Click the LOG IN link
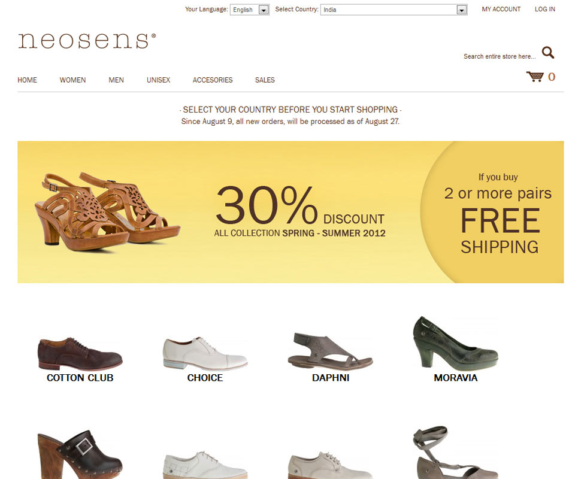 [544, 9]
